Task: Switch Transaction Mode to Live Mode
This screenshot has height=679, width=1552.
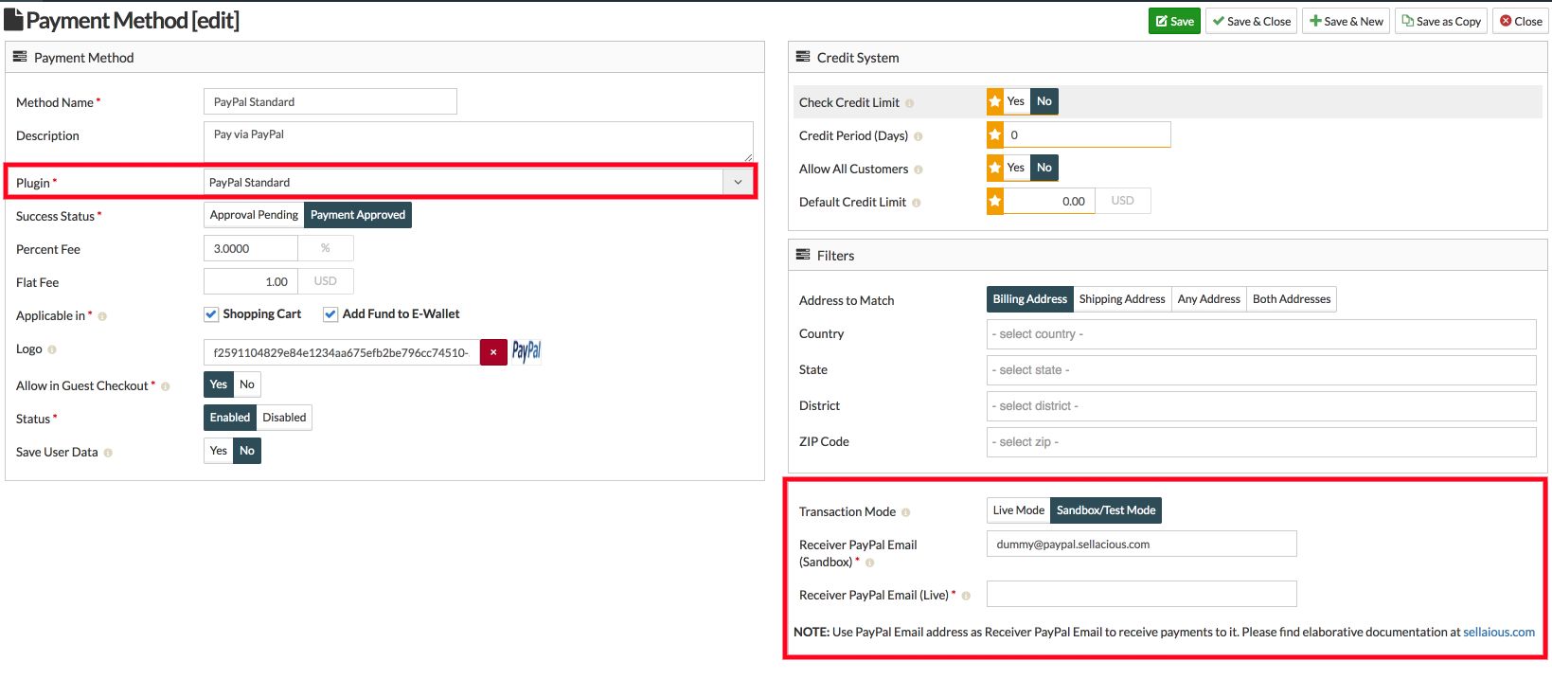Action: pyautogui.click(x=1019, y=510)
